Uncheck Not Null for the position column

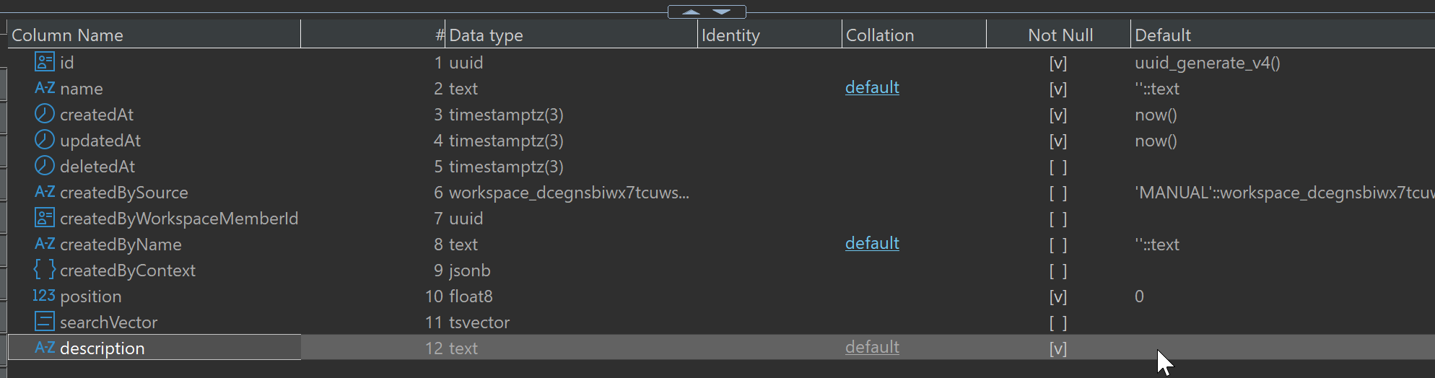pyautogui.click(x=1057, y=297)
